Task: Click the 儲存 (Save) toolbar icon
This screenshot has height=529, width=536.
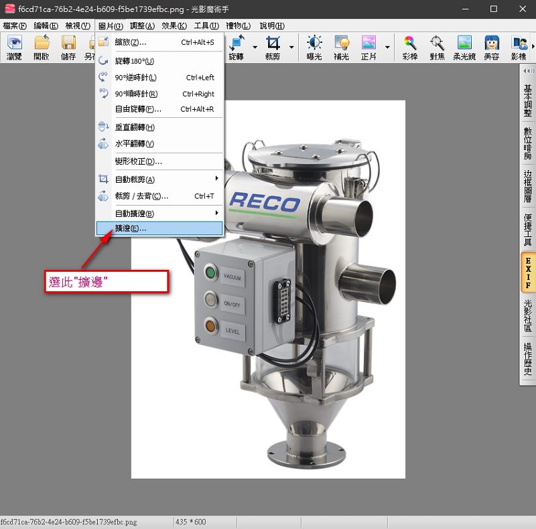Action: click(x=68, y=47)
